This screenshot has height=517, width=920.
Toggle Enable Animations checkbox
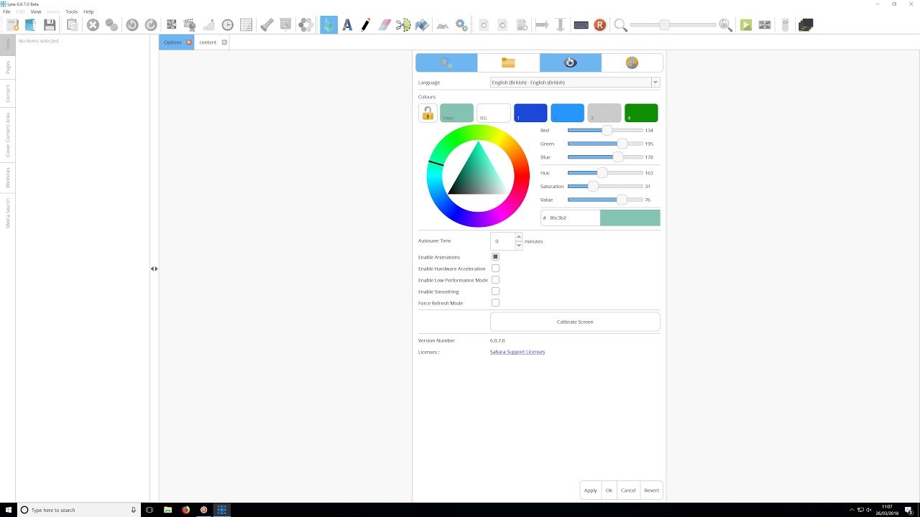point(495,257)
